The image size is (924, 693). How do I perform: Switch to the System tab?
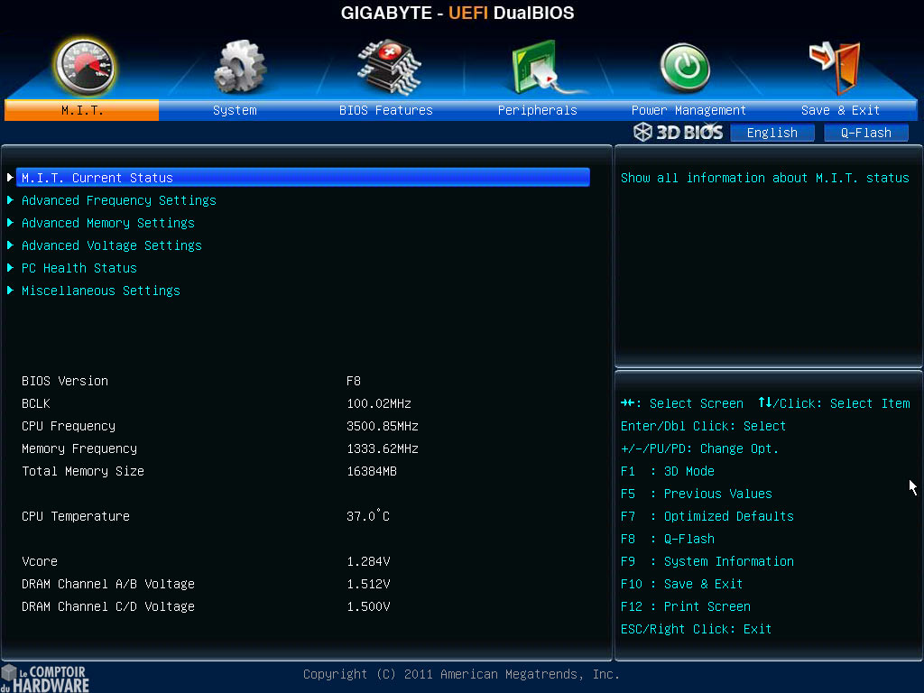coord(235,109)
